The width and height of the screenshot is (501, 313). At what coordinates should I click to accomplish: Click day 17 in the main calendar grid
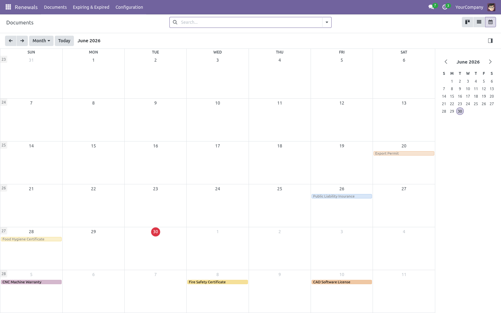point(218,146)
